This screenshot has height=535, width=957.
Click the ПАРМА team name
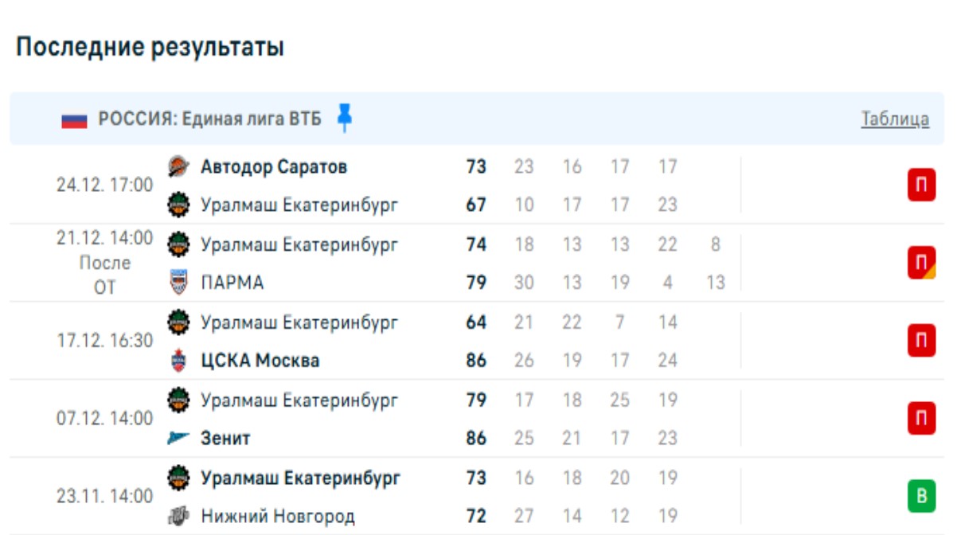(232, 283)
